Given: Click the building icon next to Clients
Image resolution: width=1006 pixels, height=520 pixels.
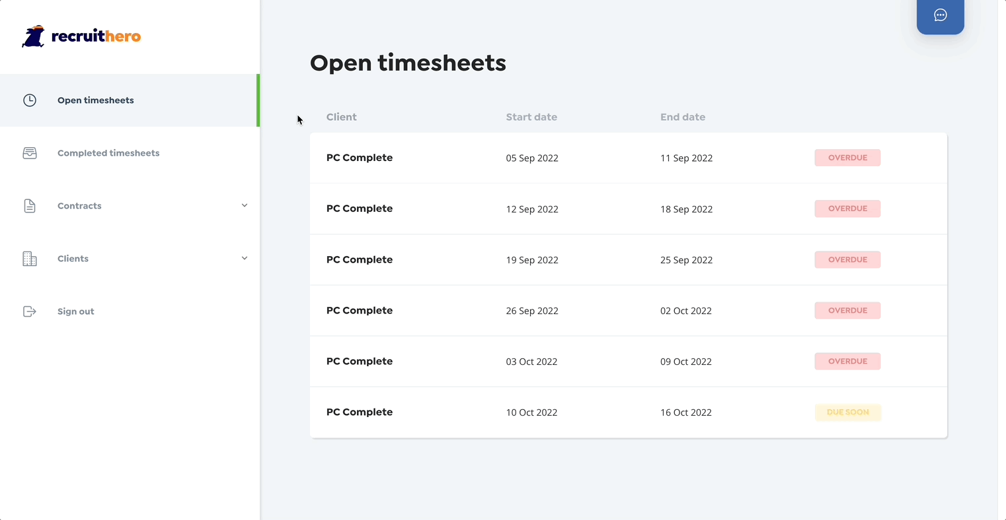Looking at the screenshot, I should coord(30,259).
